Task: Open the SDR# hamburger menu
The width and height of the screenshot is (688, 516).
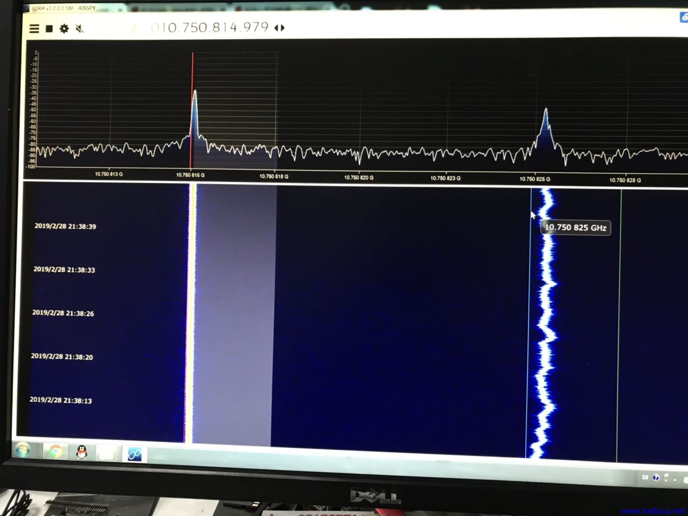Action: [x=34, y=29]
